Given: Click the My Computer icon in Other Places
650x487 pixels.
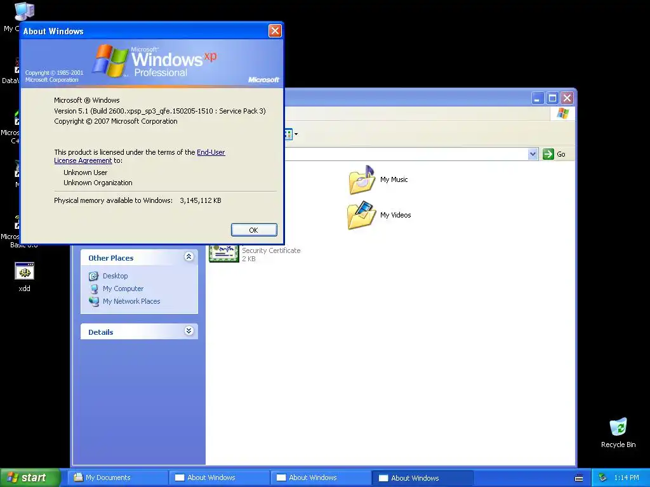Looking at the screenshot, I should (94, 289).
